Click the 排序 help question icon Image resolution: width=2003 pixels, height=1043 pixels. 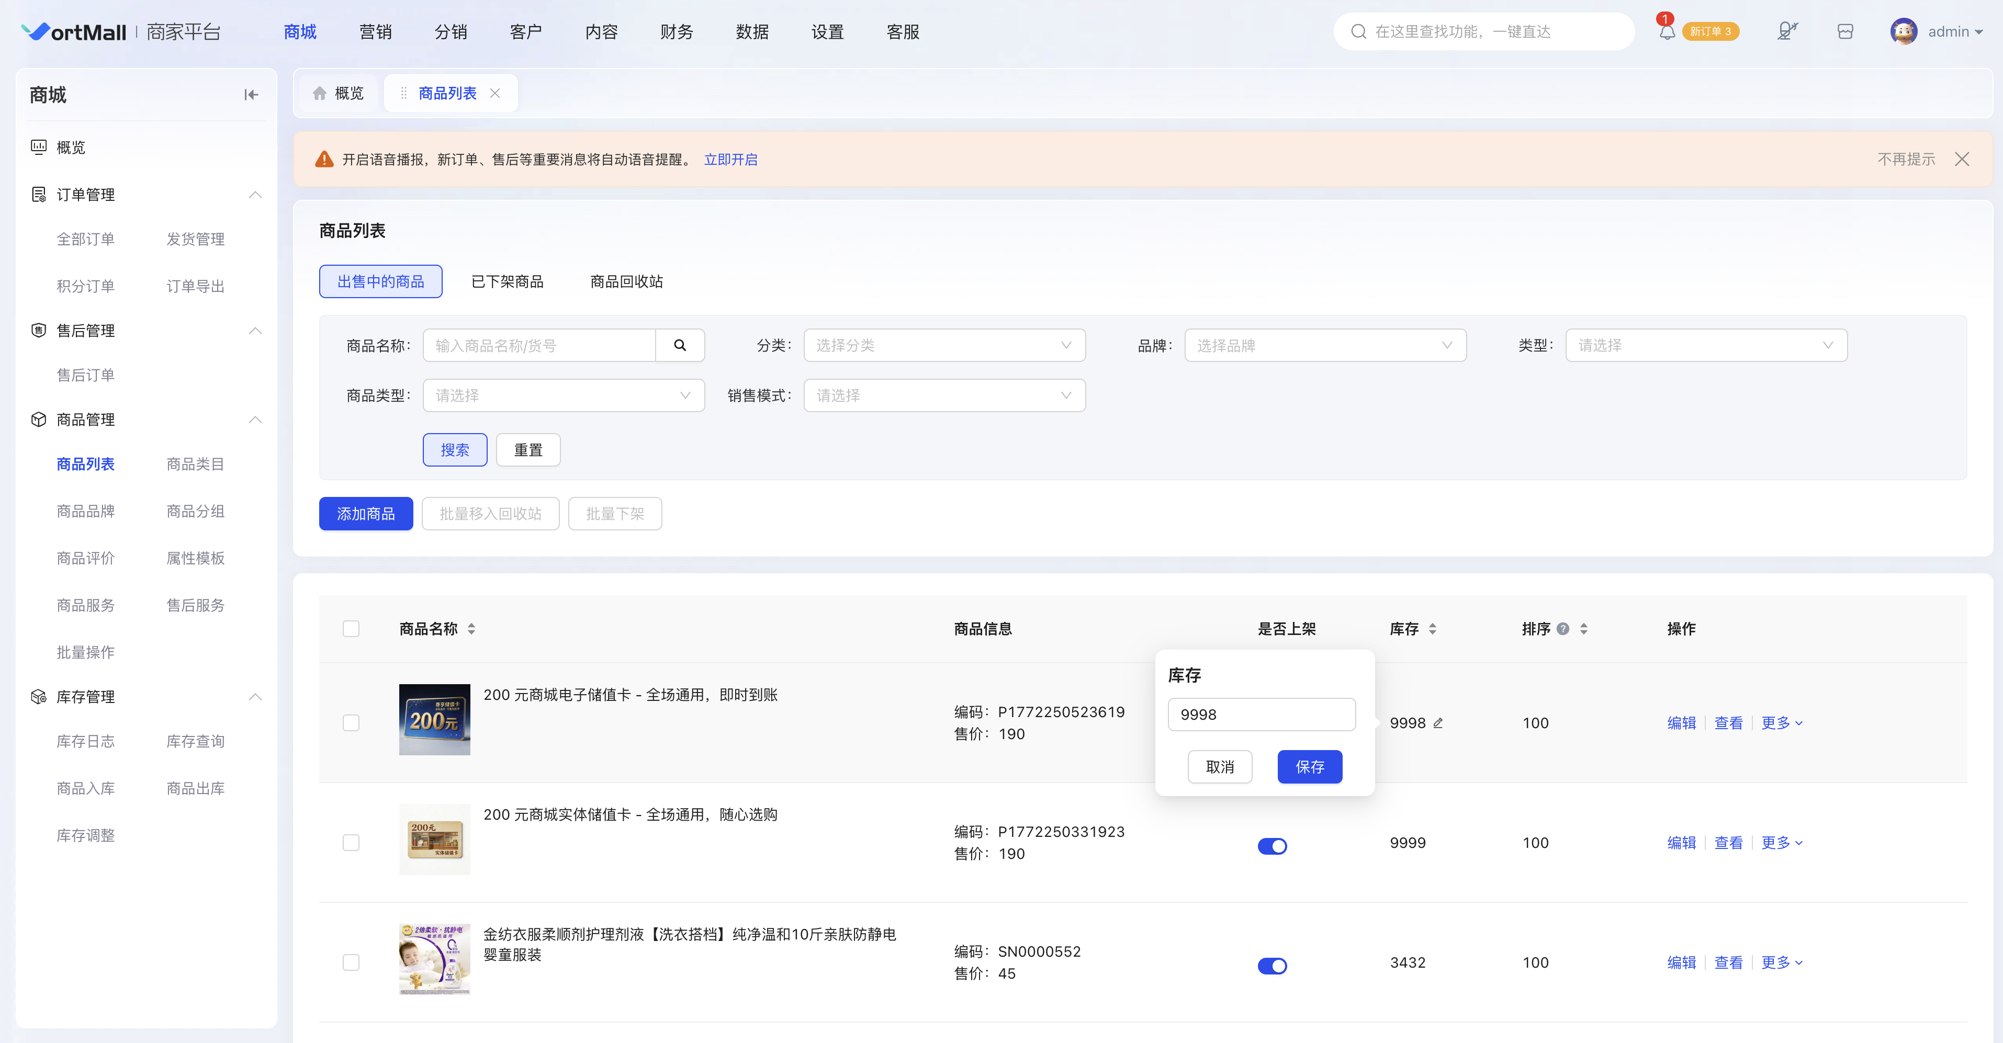1563,629
